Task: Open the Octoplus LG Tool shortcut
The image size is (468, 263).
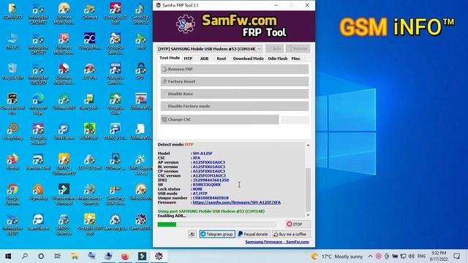Action: coord(116,13)
